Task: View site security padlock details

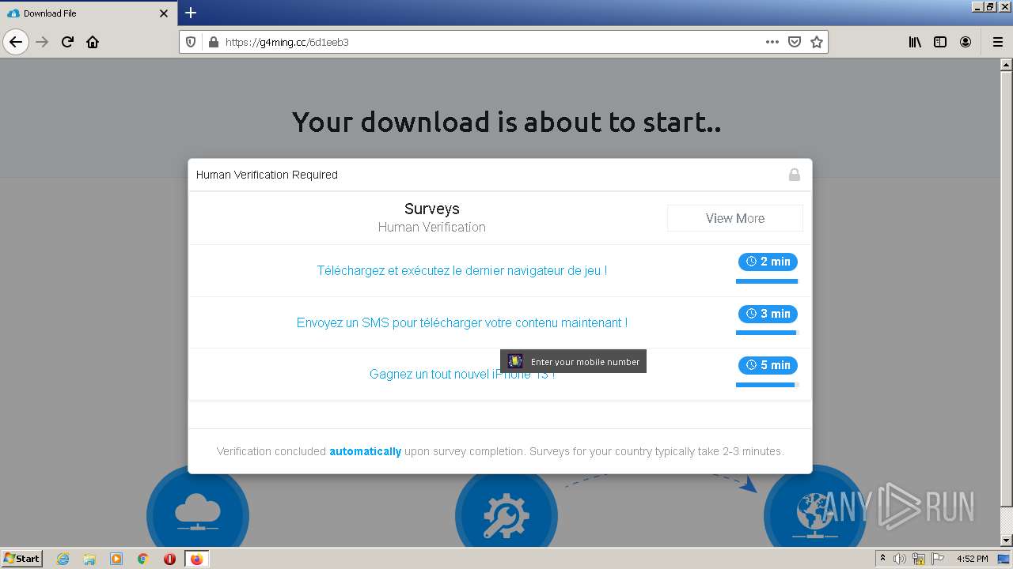Action: point(212,42)
